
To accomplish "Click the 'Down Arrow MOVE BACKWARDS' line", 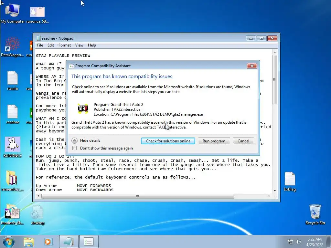I will tap(75, 190).
